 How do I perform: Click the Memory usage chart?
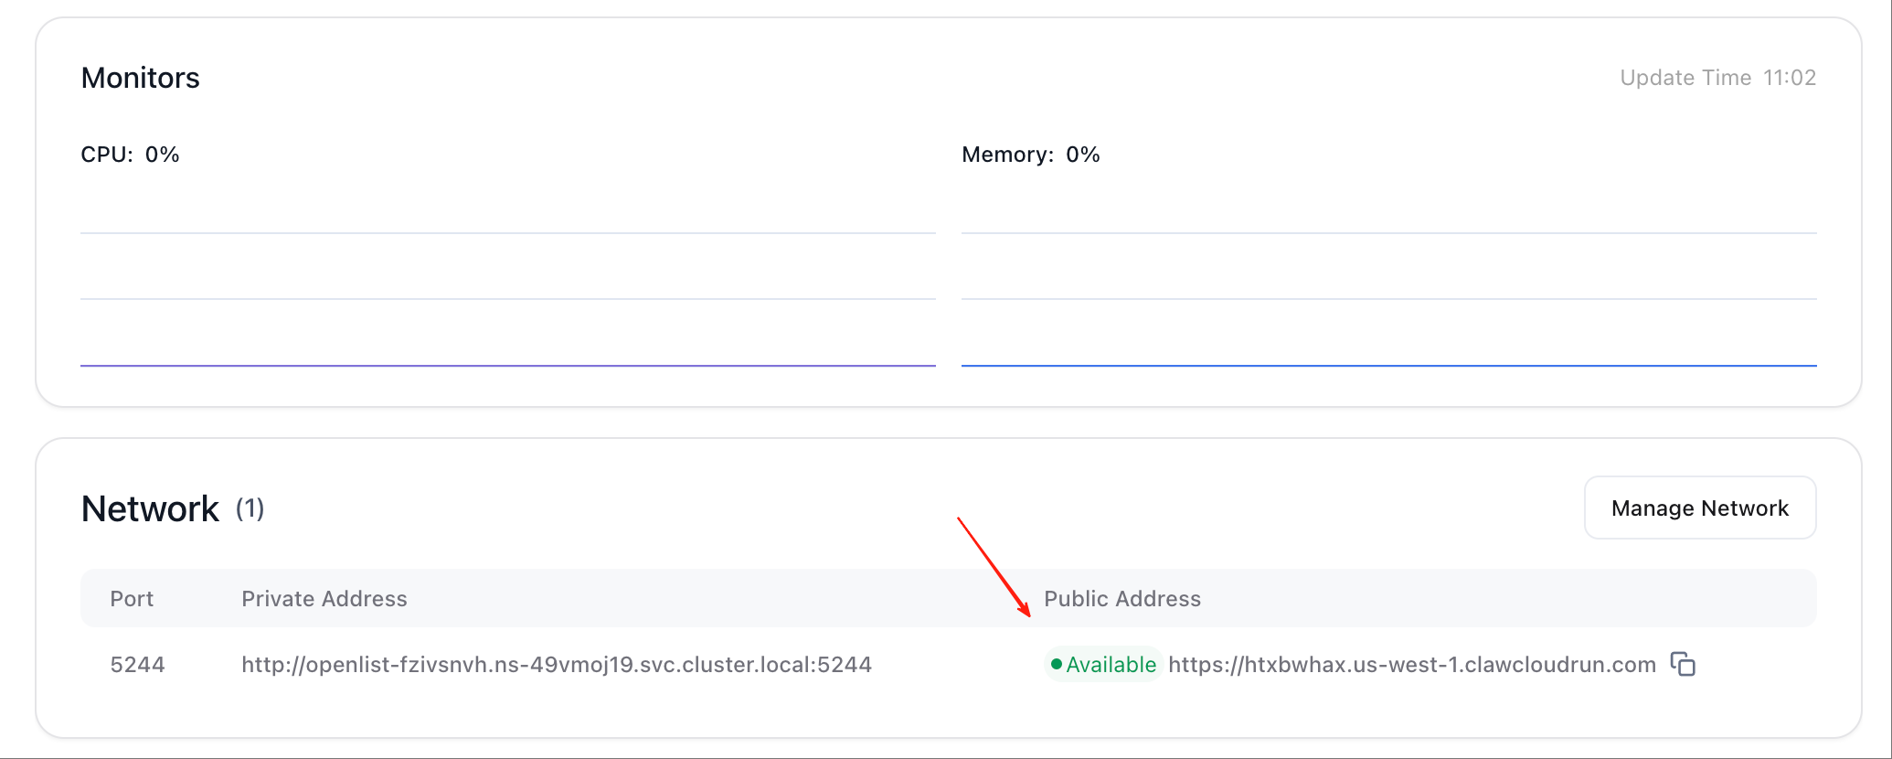pyautogui.click(x=1388, y=283)
